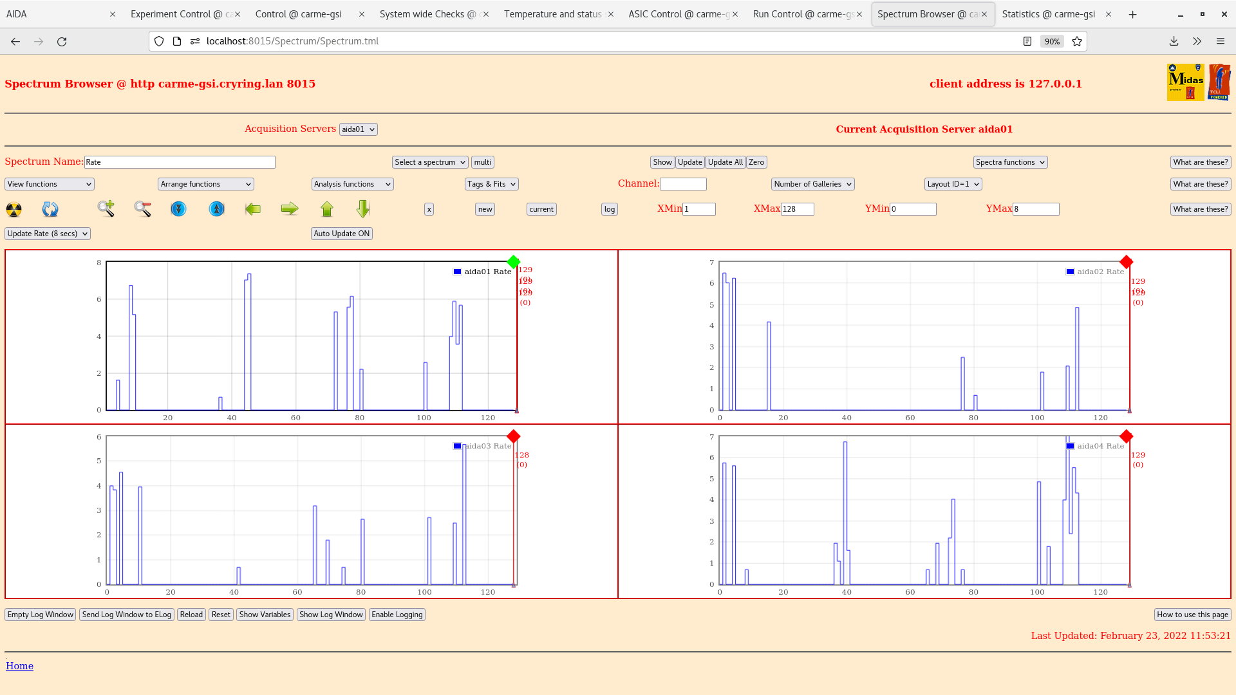
Task: Follow the Home link
Action: pos(19,666)
